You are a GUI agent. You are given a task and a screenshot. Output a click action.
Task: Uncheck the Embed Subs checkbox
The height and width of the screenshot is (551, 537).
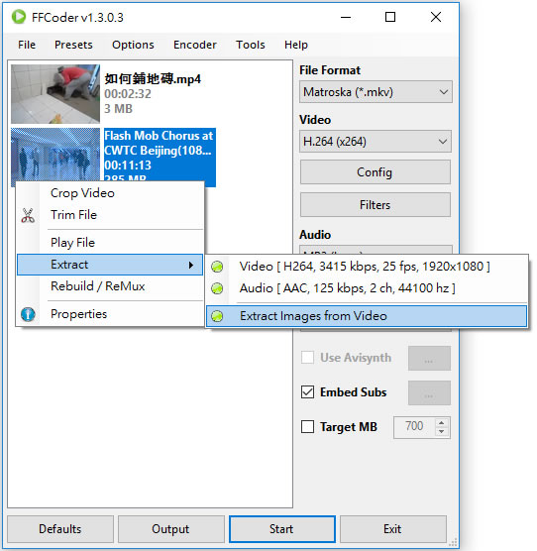308,391
